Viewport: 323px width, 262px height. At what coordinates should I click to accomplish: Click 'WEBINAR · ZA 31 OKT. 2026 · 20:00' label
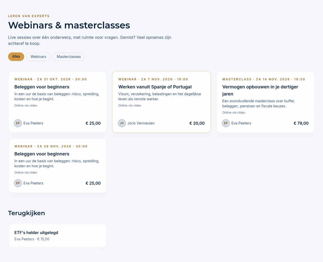(50, 79)
